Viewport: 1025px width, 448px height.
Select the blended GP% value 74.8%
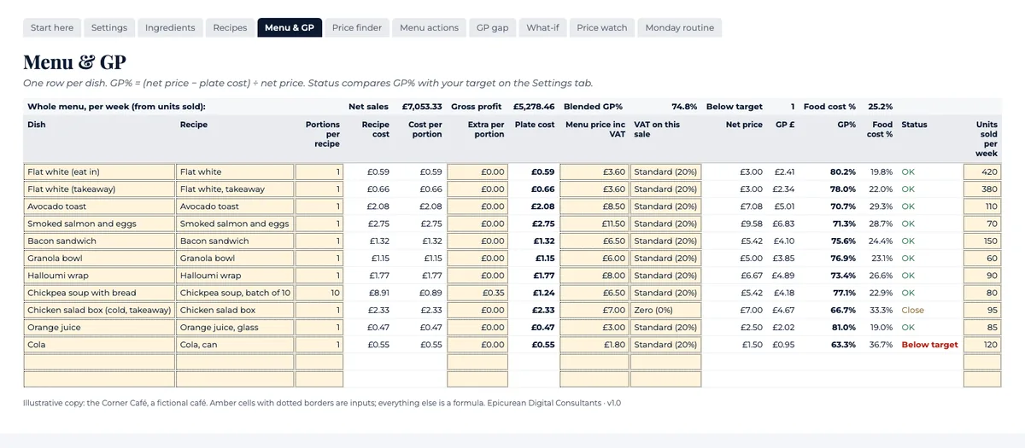[x=684, y=107]
